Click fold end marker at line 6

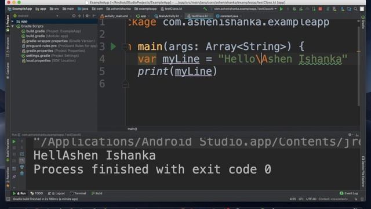pyautogui.click(x=125, y=84)
